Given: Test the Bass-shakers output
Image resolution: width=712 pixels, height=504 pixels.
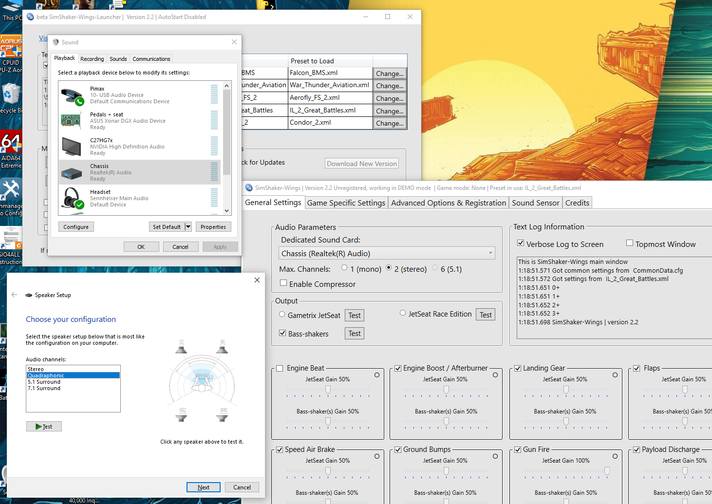Looking at the screenshot, I should tap(355, 334).
